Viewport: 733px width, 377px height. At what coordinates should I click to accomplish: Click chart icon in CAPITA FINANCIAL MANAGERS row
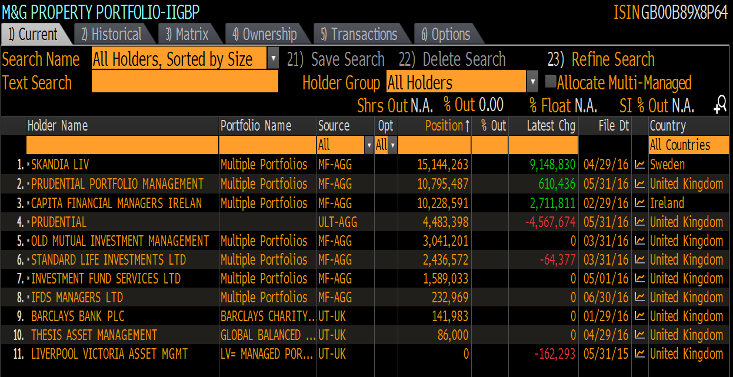640,203
